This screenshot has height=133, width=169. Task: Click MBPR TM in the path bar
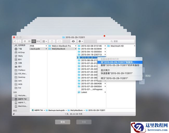click(x=37, y=110)
